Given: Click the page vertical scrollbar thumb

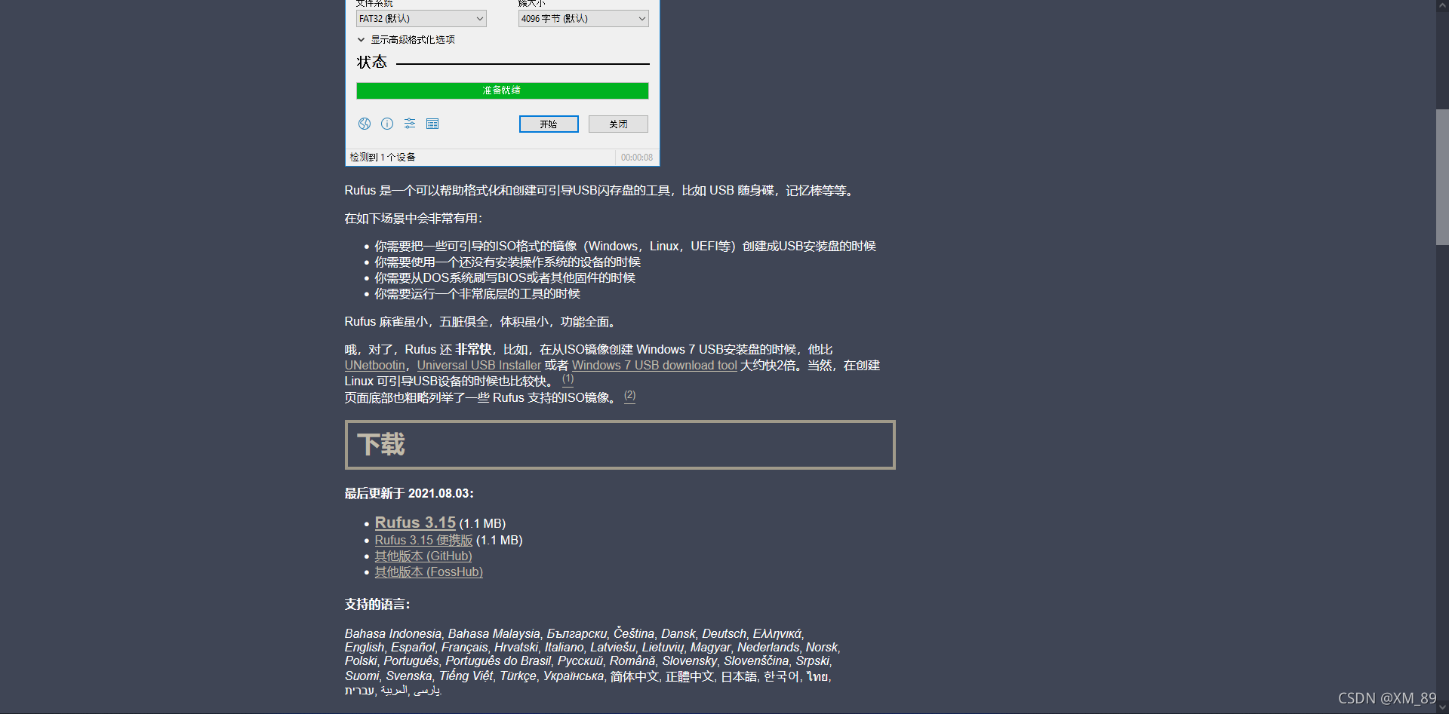Looking at the screenshot, I should coord(1442,177).
